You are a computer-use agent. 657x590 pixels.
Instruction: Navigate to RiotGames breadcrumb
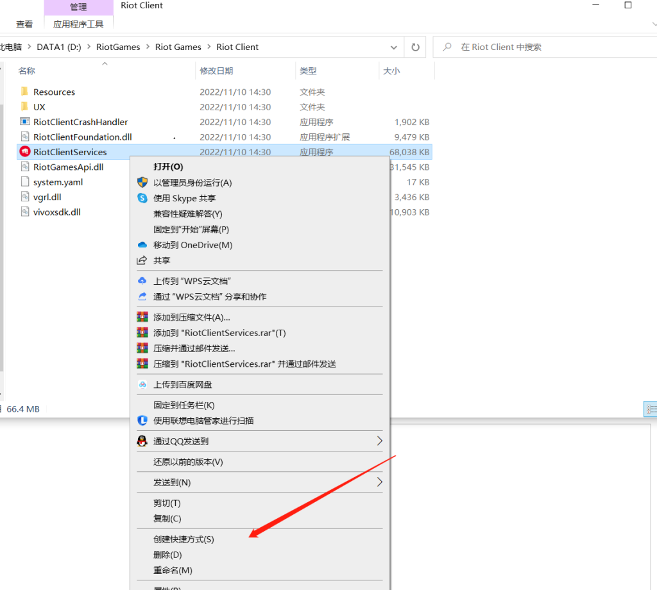coord(118,47)
